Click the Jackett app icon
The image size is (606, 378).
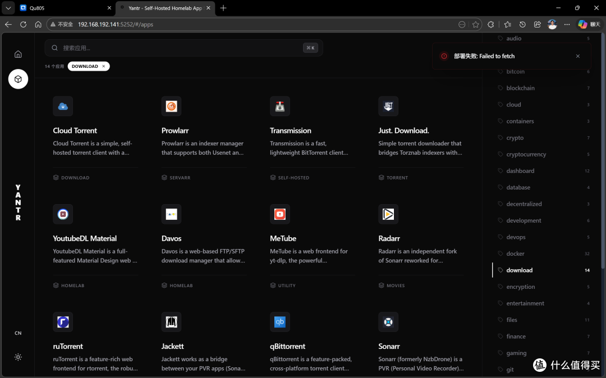click(172, 321)
